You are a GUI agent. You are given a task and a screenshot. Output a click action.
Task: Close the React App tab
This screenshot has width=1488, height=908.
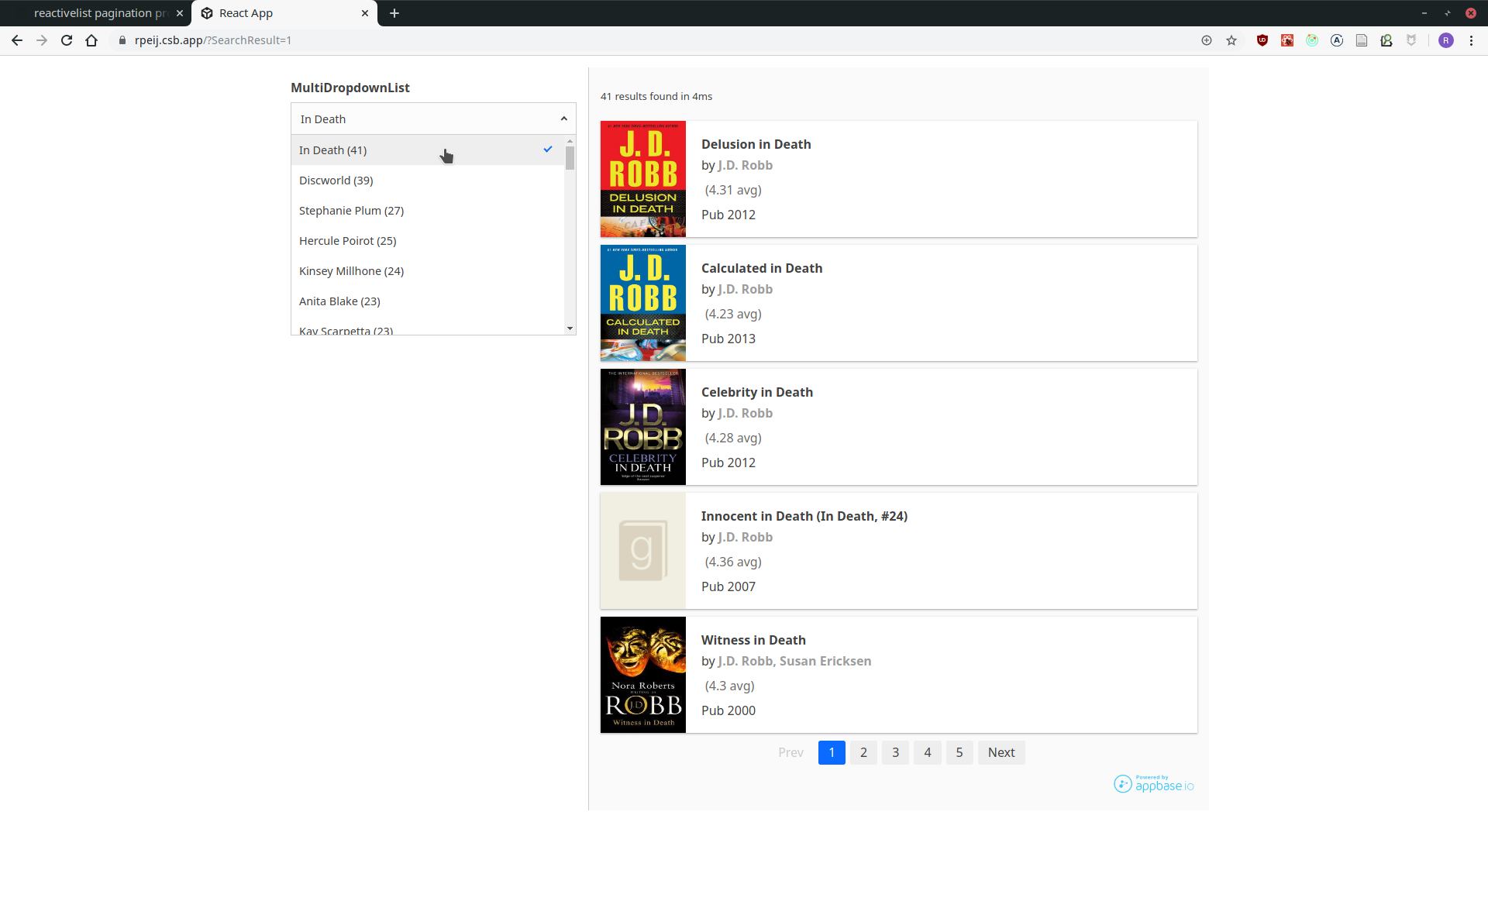(365, 13)
